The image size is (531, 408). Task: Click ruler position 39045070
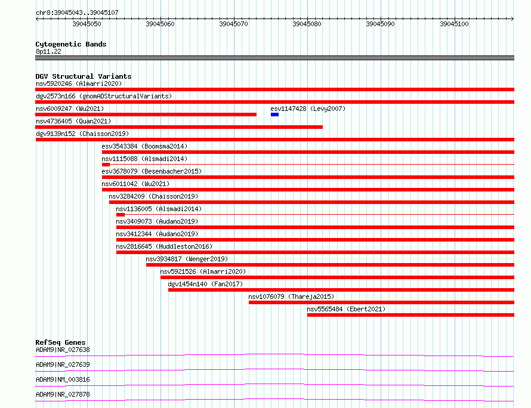(x=234, y=24)
